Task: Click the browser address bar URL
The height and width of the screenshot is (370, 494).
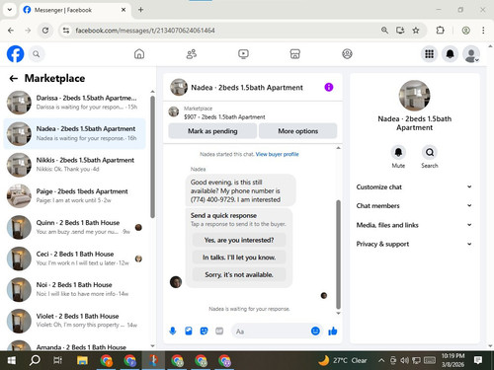Action: [x=145, y=31]
